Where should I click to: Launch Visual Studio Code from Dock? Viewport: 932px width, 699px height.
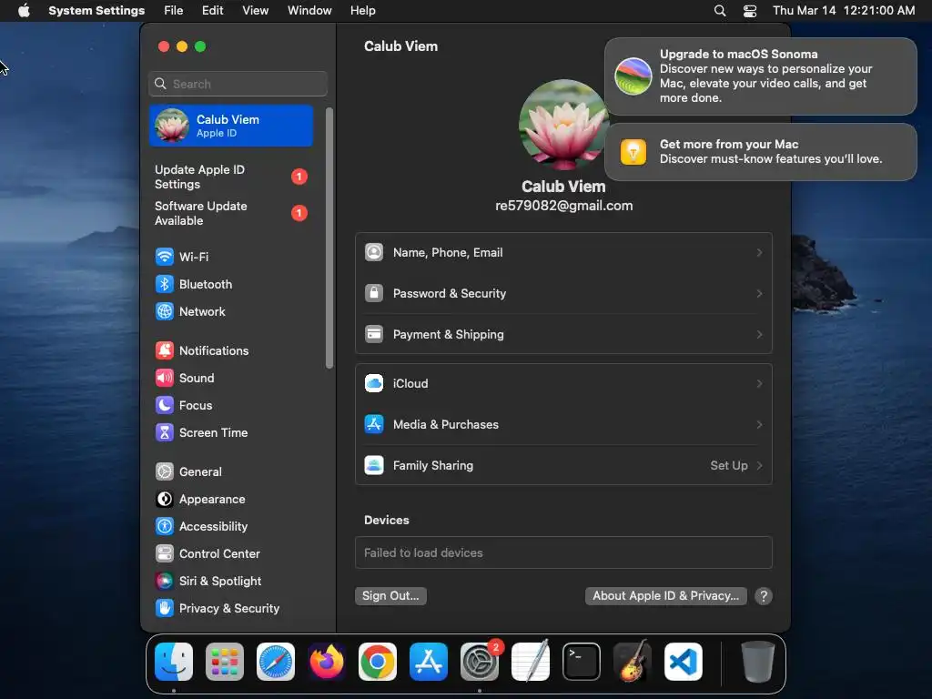click(x=683, y=662)
